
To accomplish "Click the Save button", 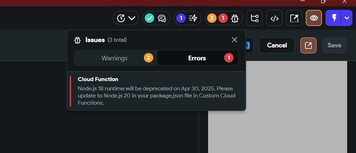I will coord(334,45).
